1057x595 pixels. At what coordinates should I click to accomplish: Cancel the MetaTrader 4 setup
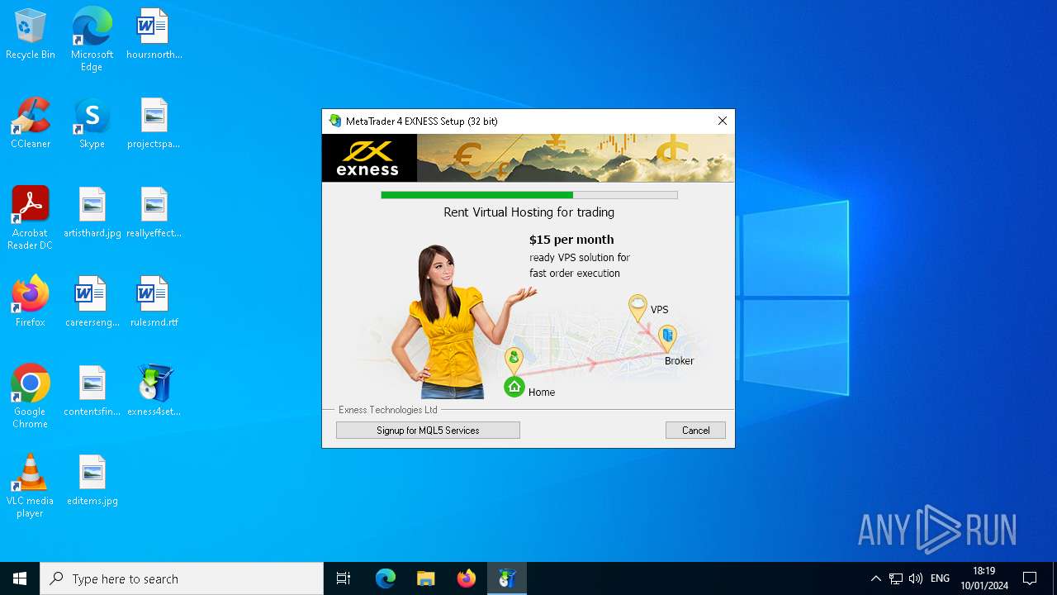(695, 431)
